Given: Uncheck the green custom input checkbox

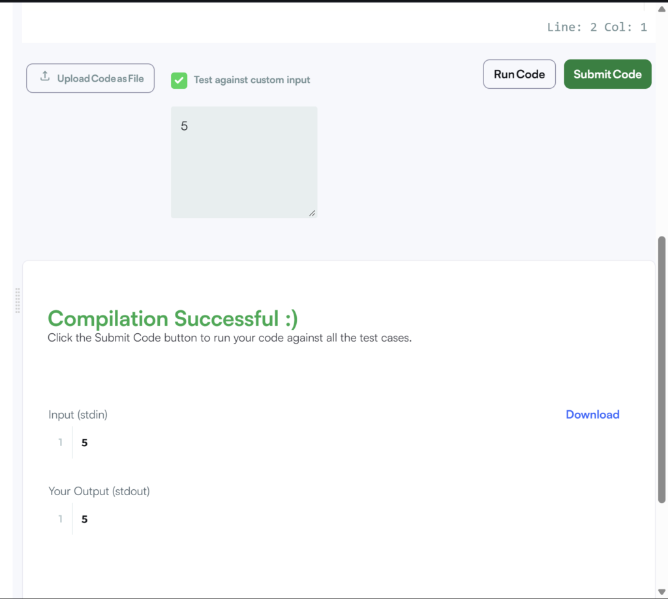Looking at the screenshot, I should pyautogui.click(x=179, y=80).
